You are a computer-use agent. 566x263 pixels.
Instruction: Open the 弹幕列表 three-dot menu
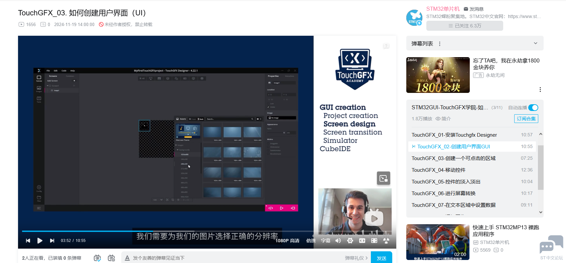pyautogui.click(x=440, y=44)
